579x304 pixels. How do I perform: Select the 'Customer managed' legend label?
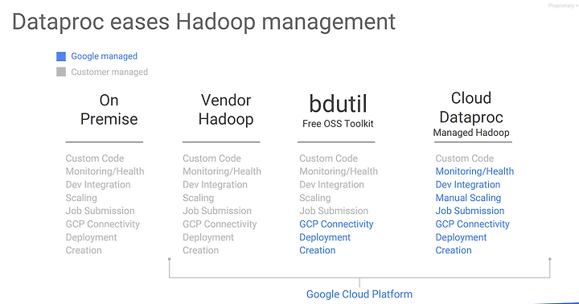[109, 72]
